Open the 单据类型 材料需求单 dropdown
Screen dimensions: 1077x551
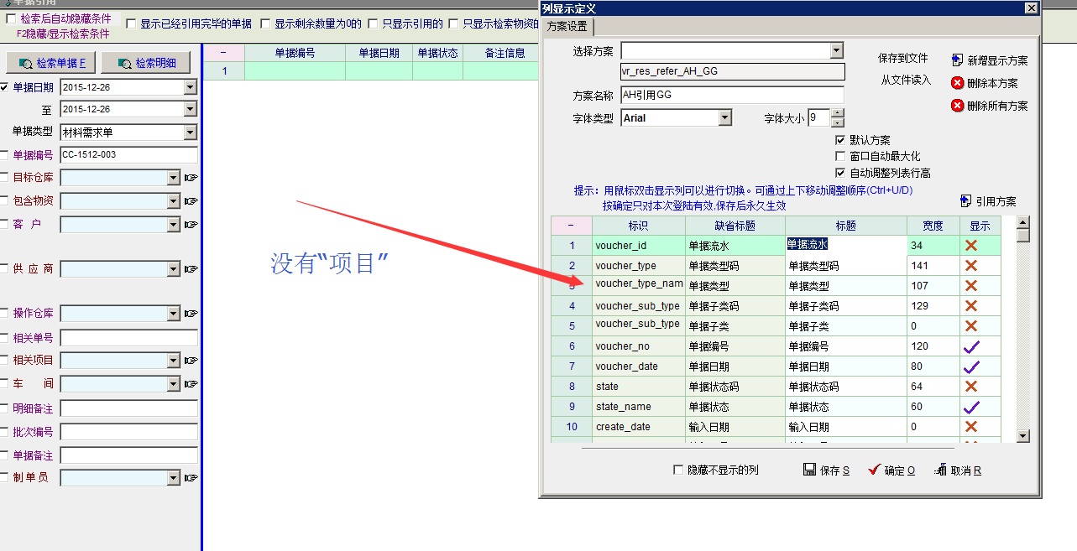point(190,133)
